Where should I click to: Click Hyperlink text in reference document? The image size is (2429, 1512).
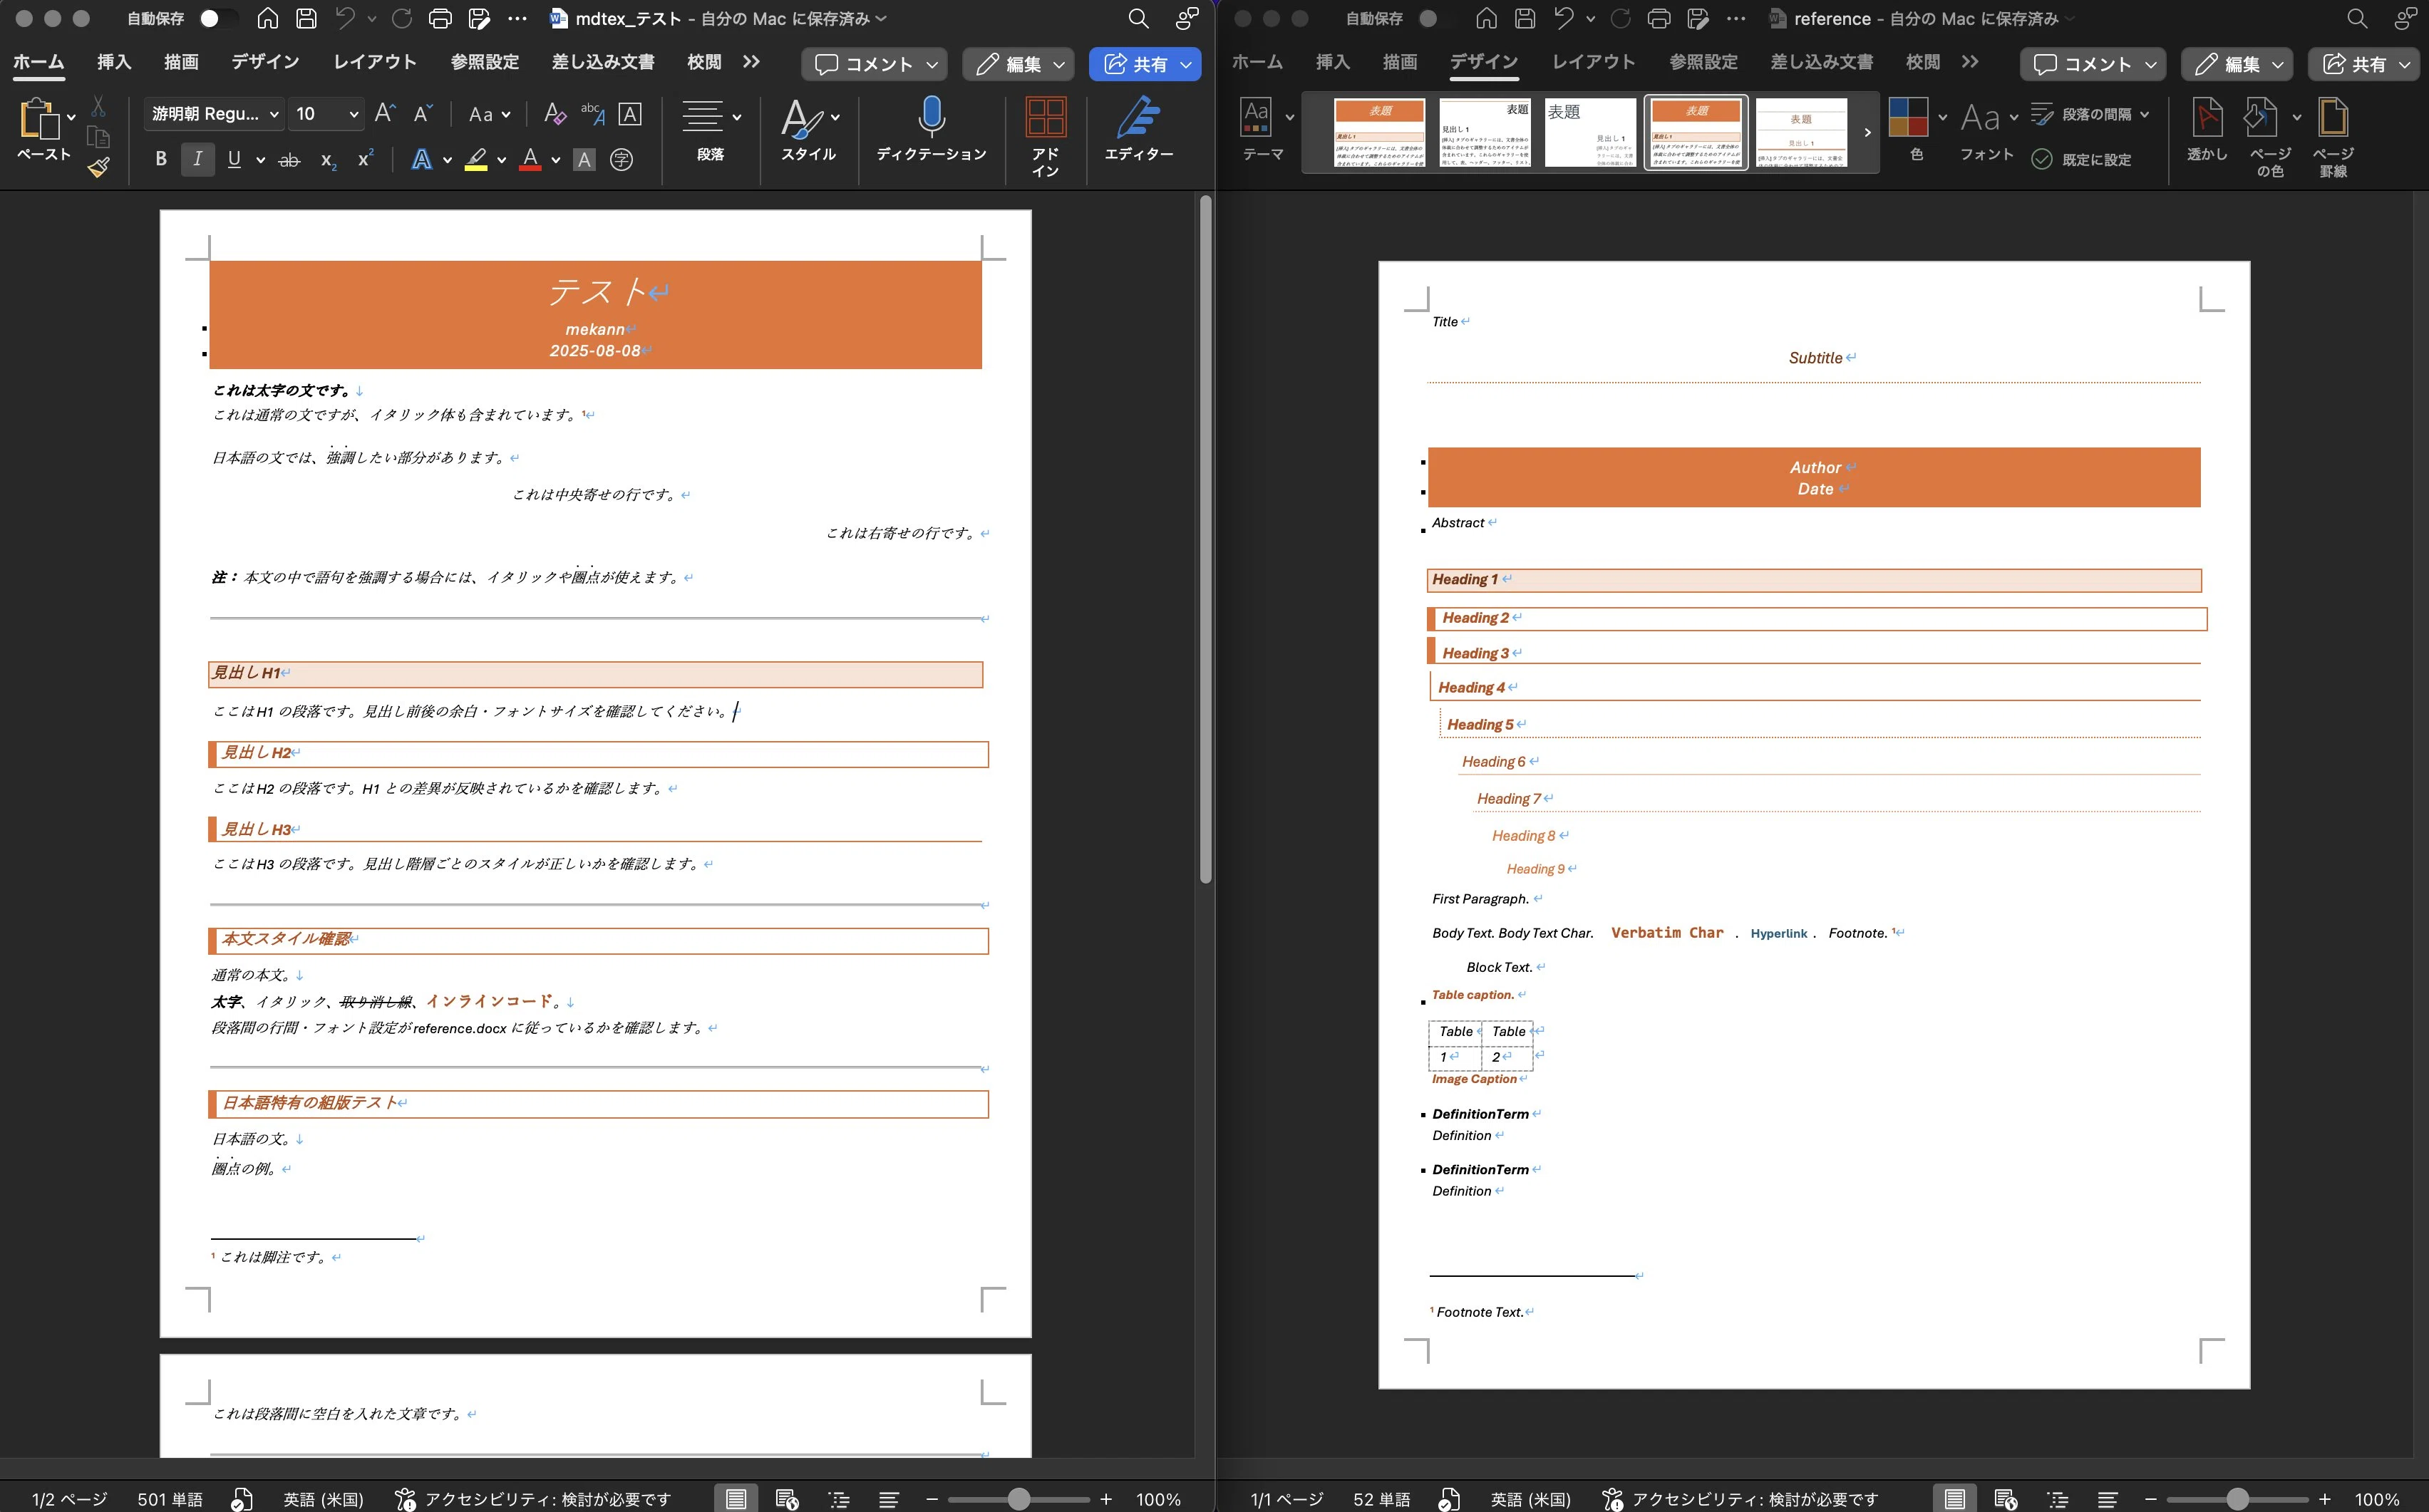[1778, 934]
